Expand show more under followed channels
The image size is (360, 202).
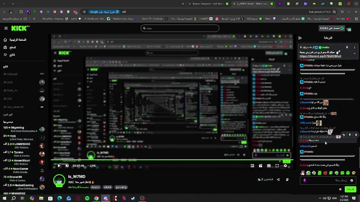coord(8,114)
